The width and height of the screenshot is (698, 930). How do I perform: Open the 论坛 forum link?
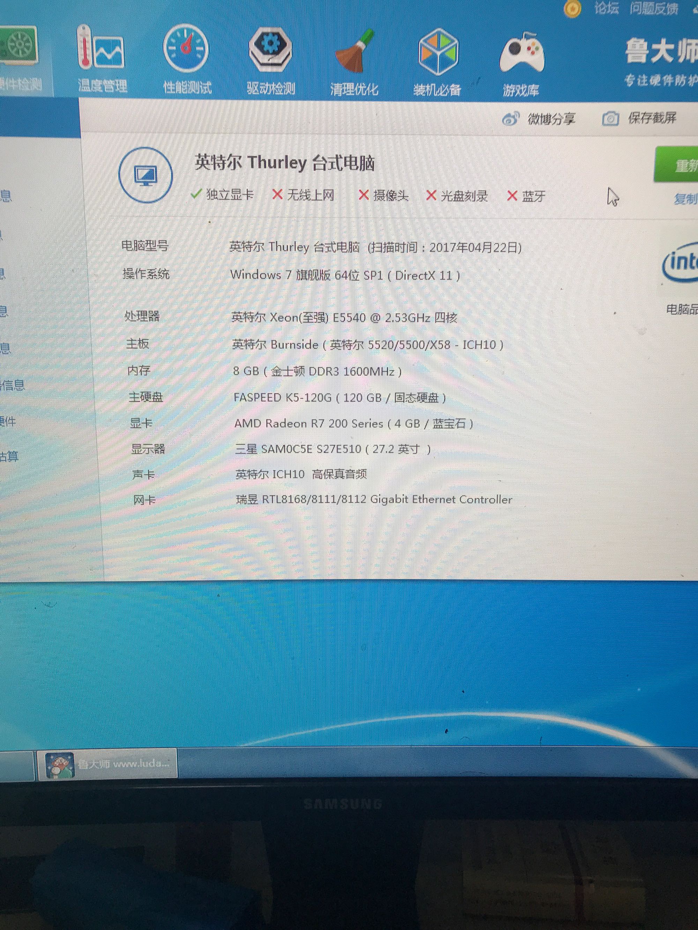pos(606,8)
